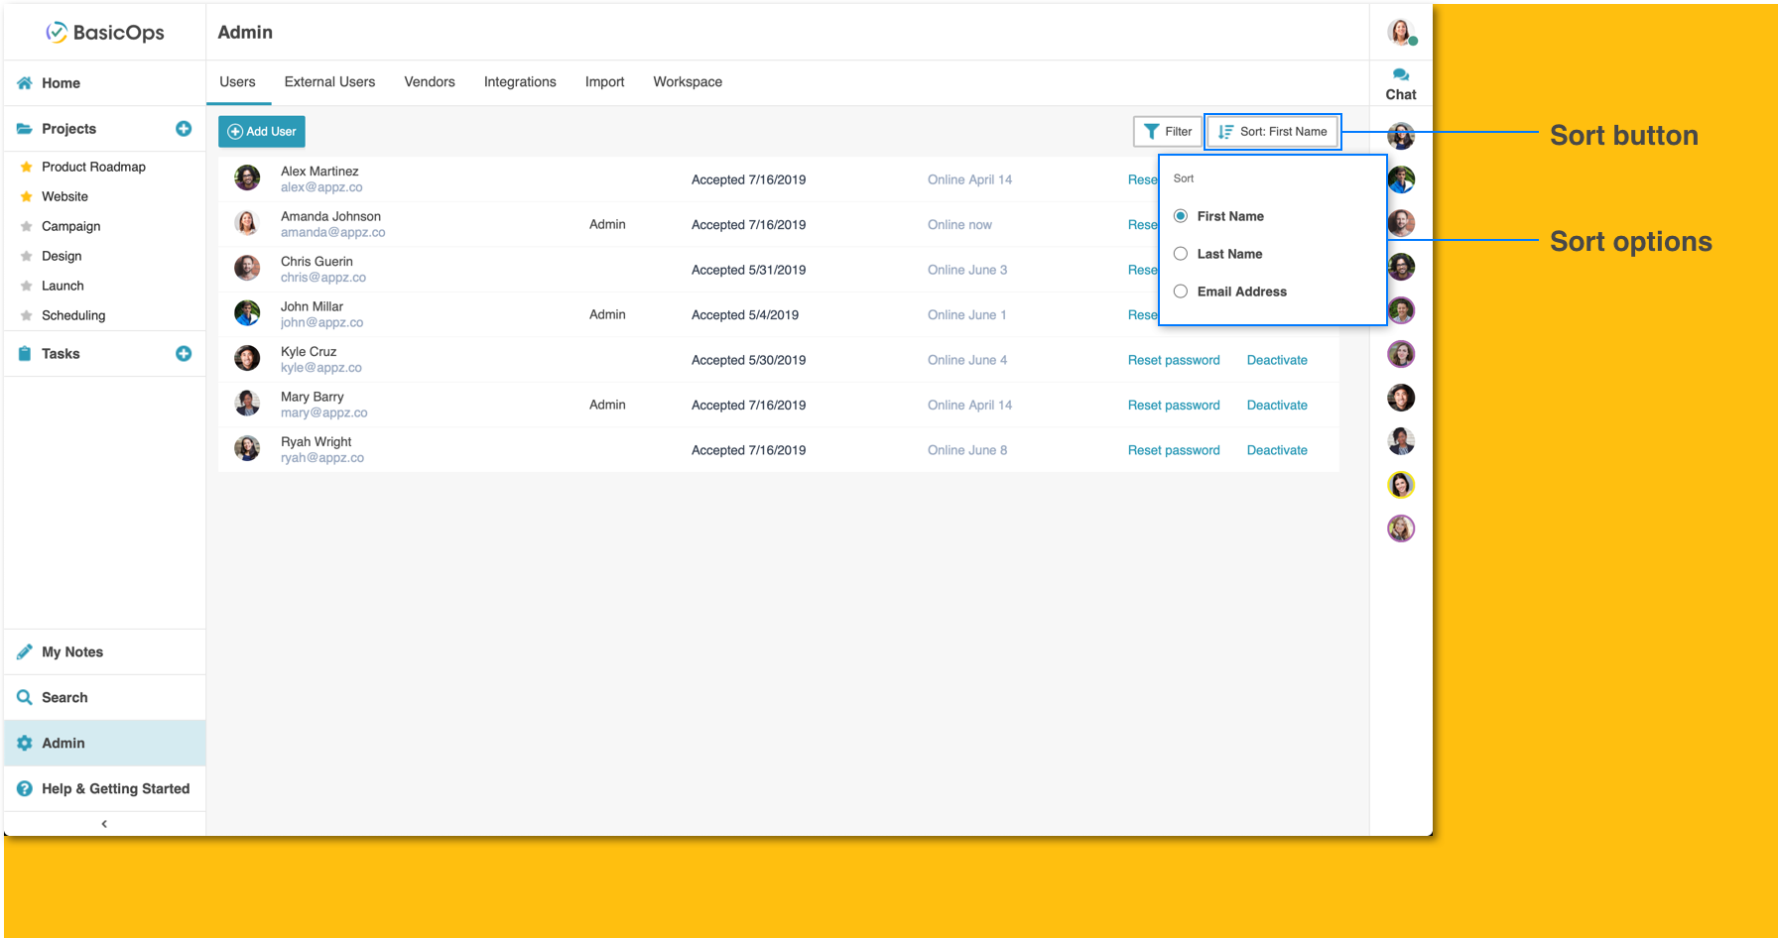The height and width of the screenshot is (938, 1778).
Task: Switch to the External Users tab
Action: (329, 82)
